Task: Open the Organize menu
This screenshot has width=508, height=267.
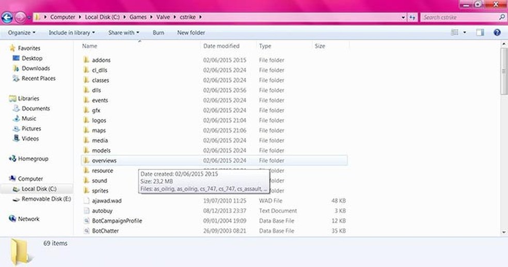Action: pyautogui.click(x=22, y=33)
